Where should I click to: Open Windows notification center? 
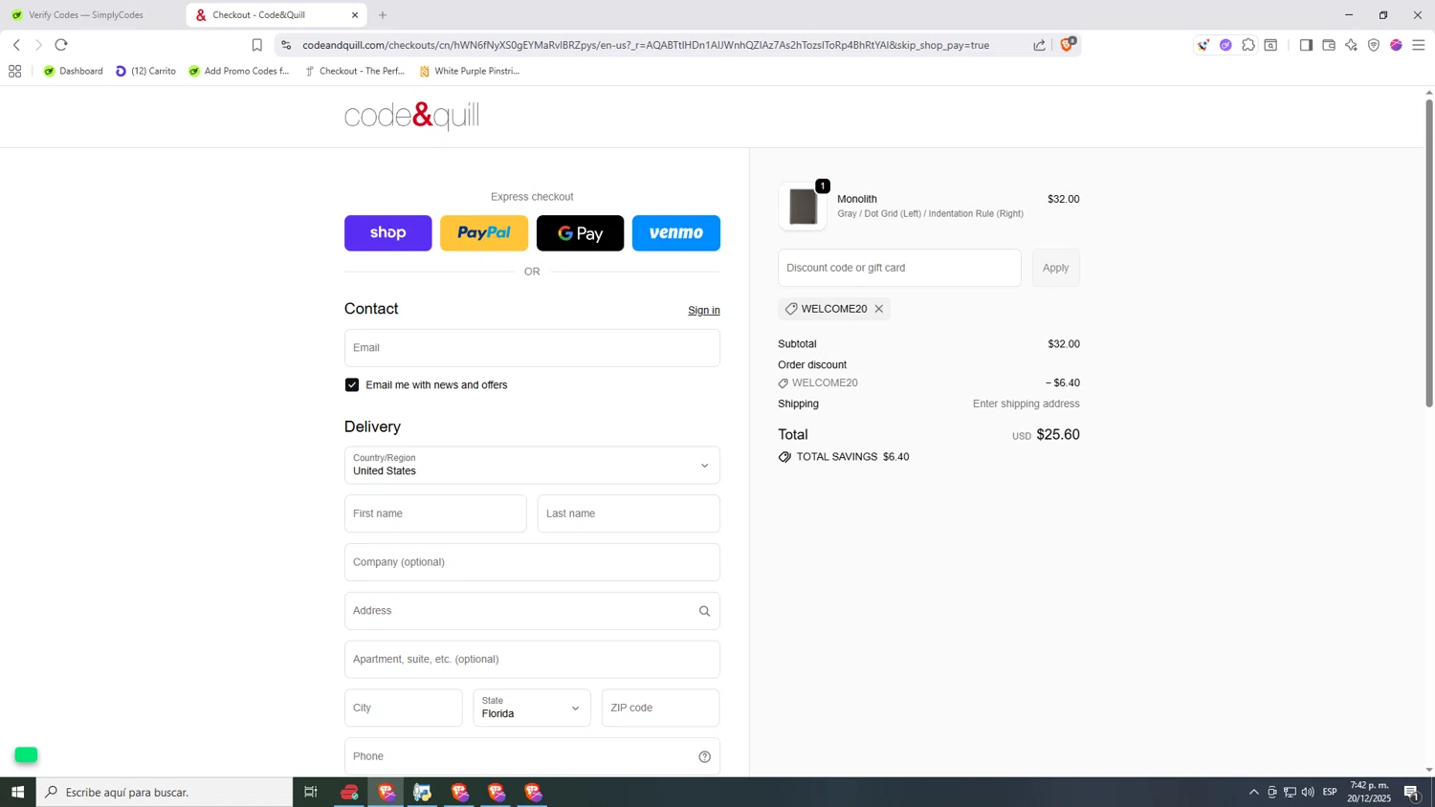(x=1411, y=792)
